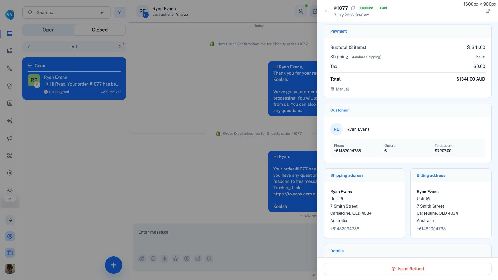Click the shipping address phone number
The image size is (498, 280).
click(345, 229)
